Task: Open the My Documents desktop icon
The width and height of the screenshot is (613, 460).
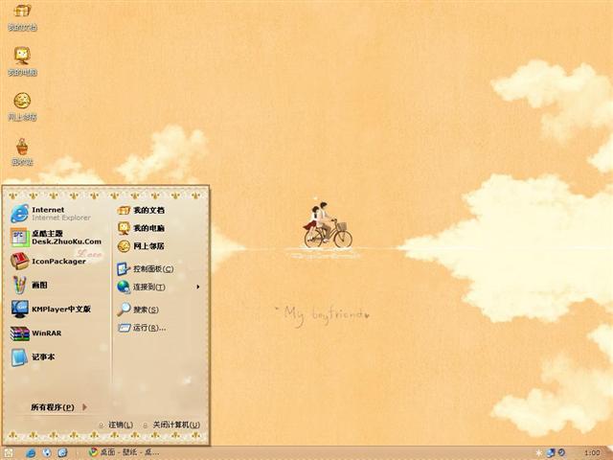Action: pyautogui.click(x=22, y=16)
